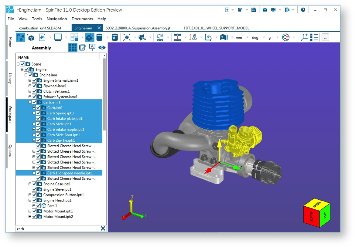Screen dimensions: 355x247
Task: Clear the carb search filter
Action: click(x=103, y=228)
